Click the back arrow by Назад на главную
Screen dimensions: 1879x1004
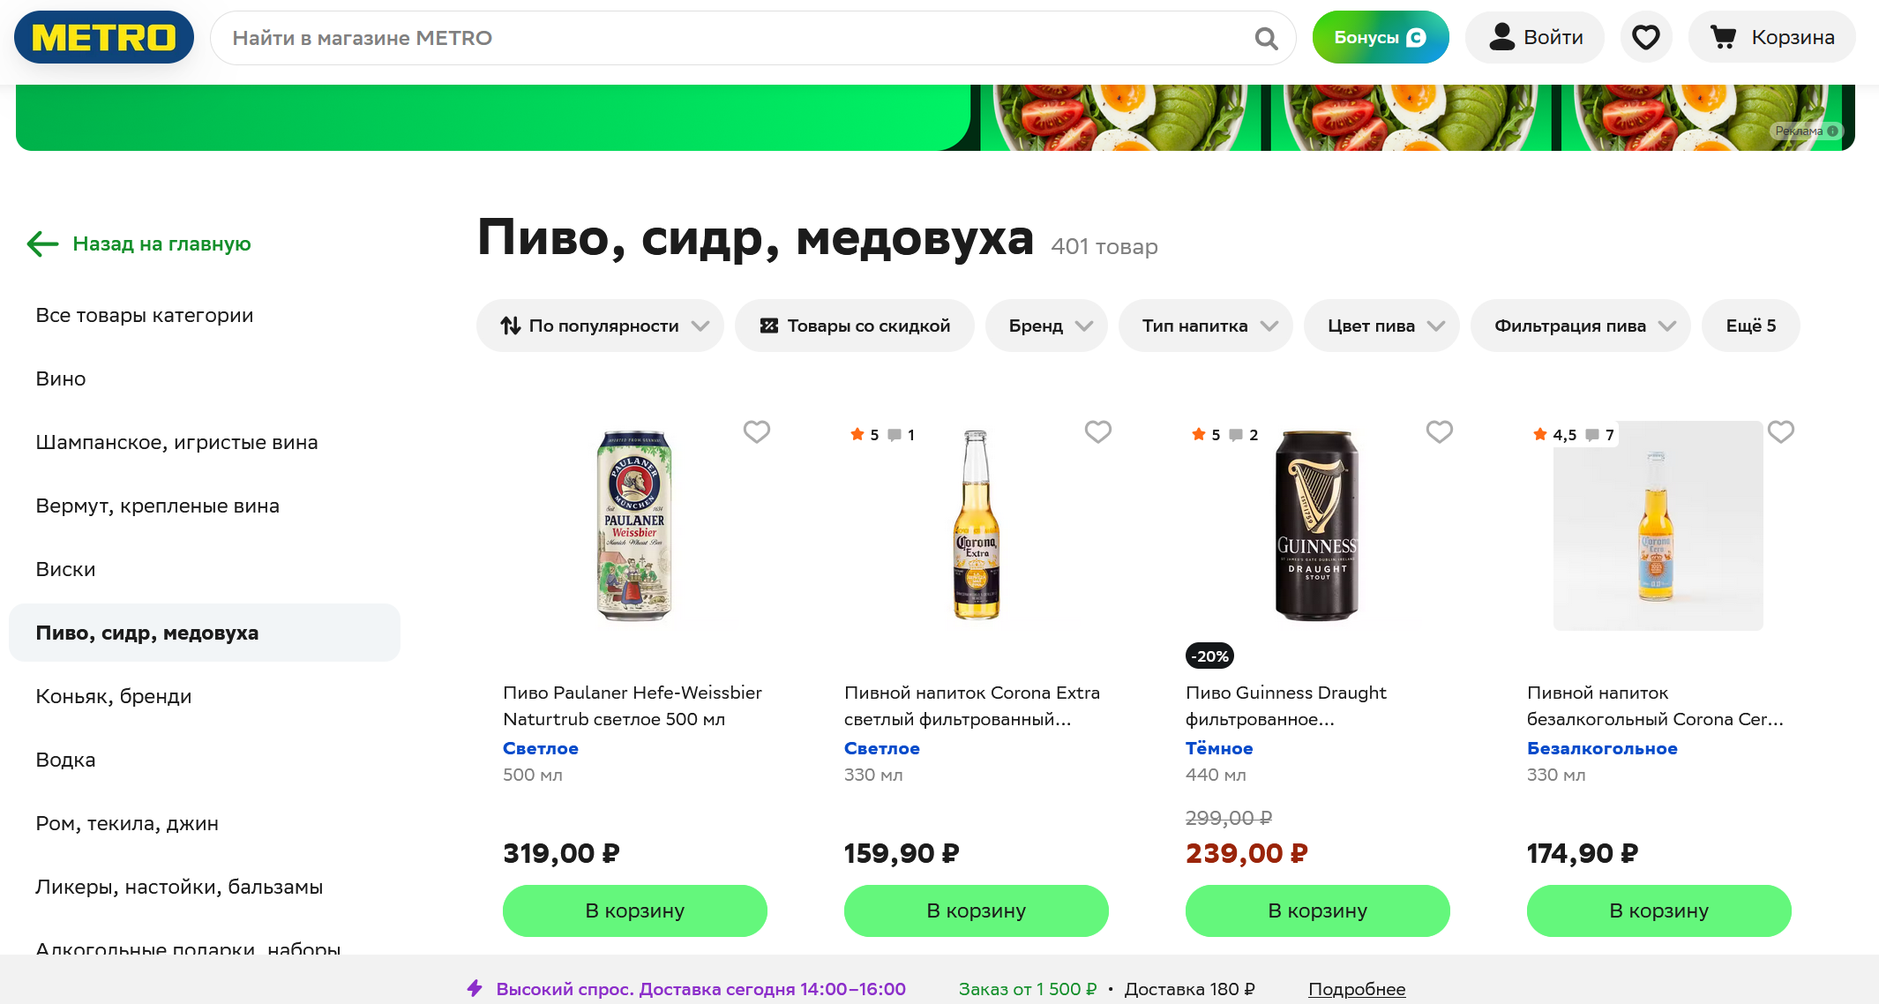point(42,244)
